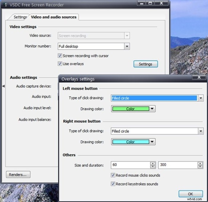Close the VSDC Free Screen Recorder window

(161, 3)
